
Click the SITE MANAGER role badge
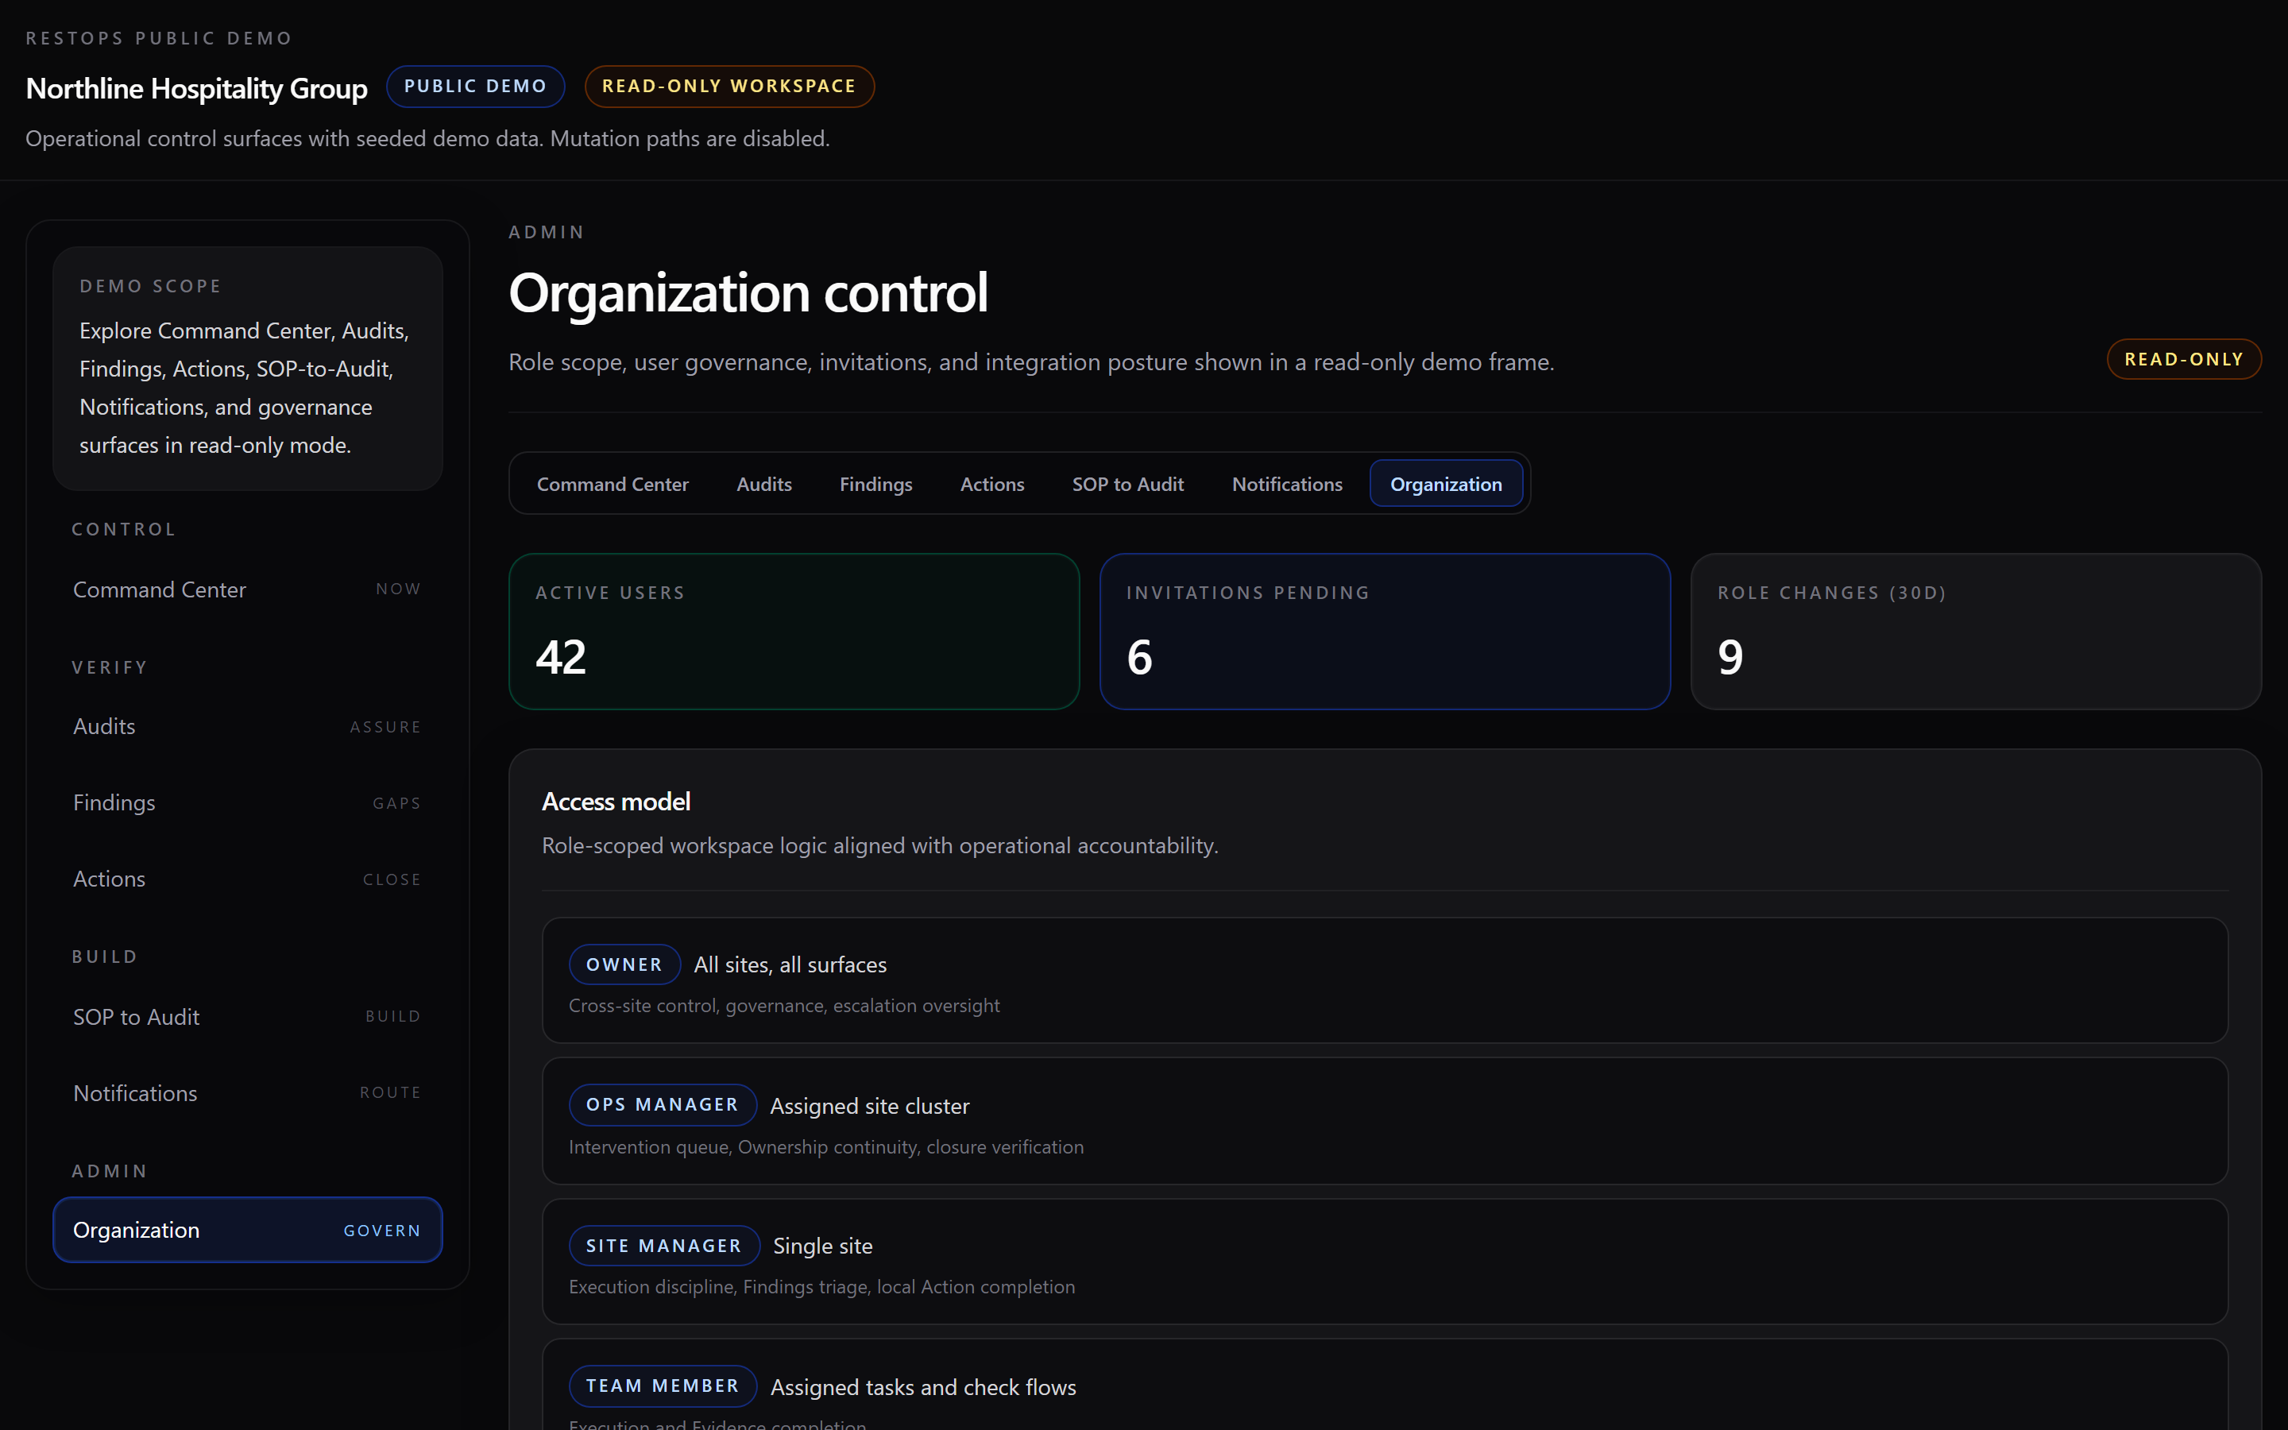point(663,1246)
